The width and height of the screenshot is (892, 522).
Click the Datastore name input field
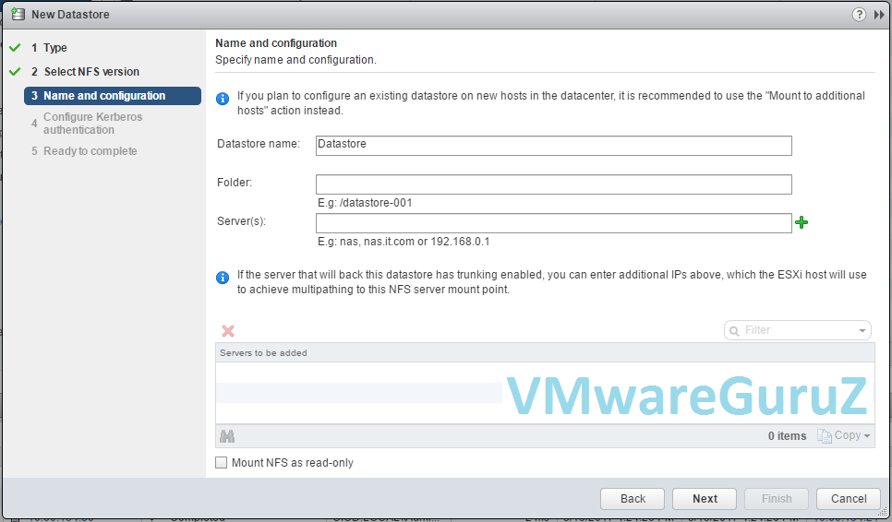553,145
